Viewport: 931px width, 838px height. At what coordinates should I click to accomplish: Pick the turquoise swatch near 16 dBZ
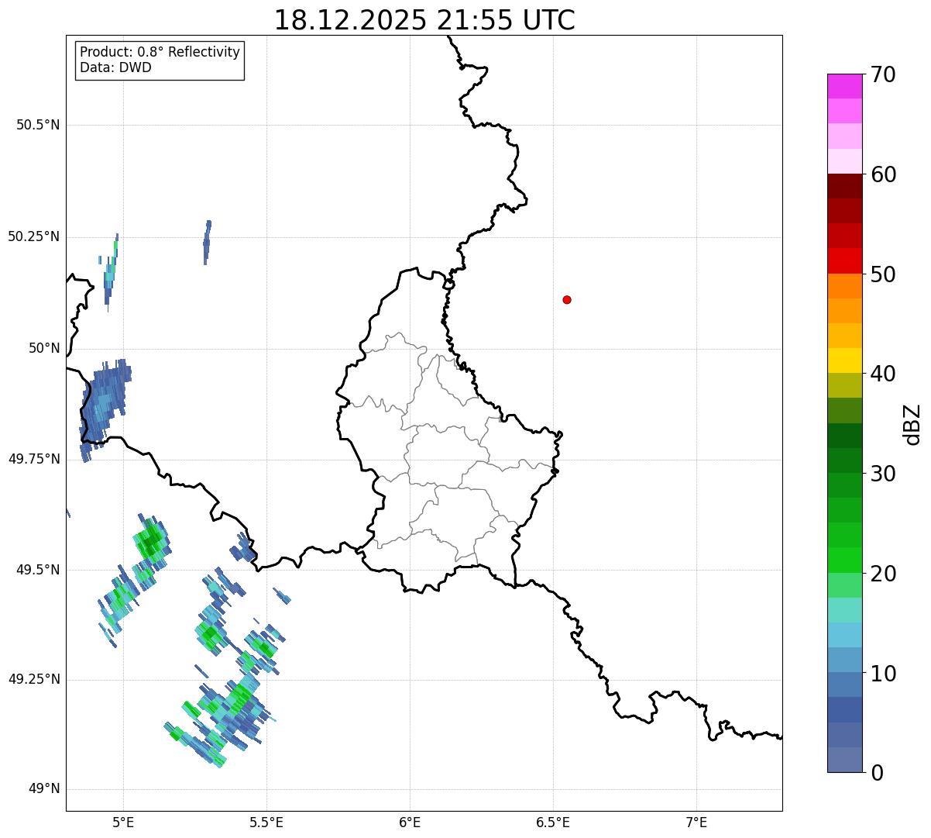pyautogui.click(x=844, y=610)
